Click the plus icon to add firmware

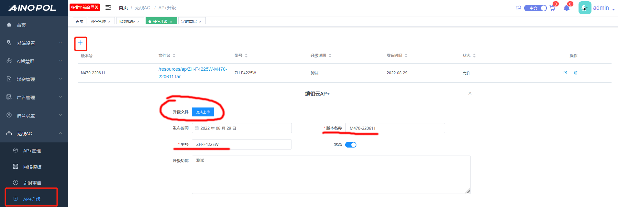[80, 43]
